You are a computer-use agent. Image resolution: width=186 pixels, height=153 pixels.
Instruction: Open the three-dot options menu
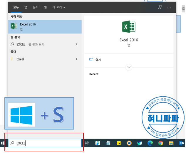click(x=169, y=7)
